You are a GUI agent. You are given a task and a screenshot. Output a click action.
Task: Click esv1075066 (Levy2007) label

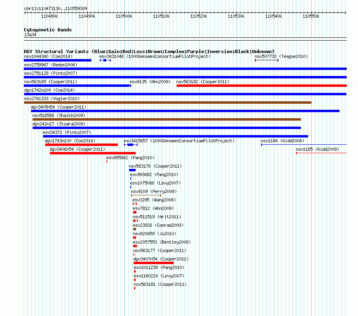[155, 183]
